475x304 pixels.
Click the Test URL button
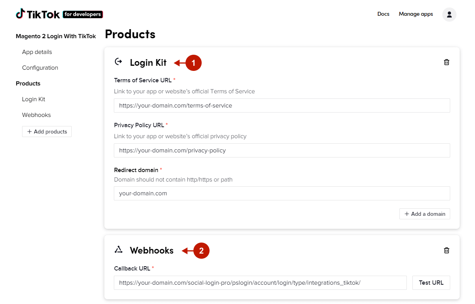click(431, 283)
